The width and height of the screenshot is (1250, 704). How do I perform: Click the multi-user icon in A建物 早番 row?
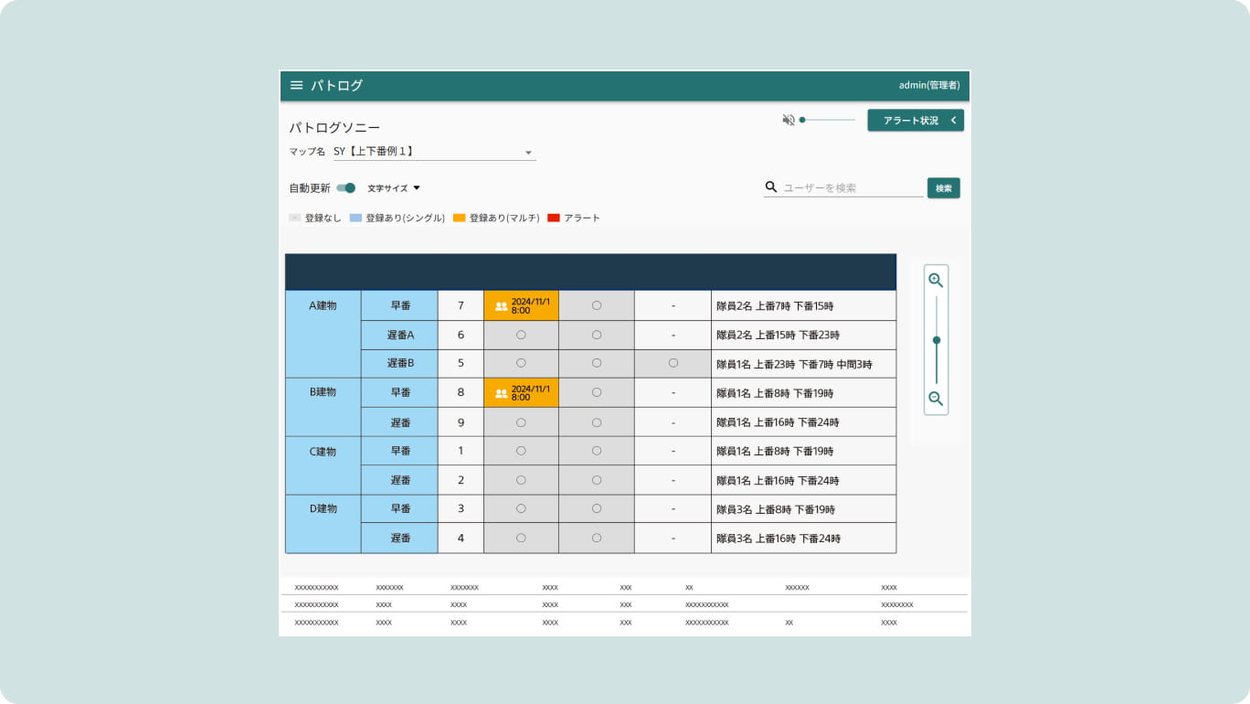(x=501, y=306)
